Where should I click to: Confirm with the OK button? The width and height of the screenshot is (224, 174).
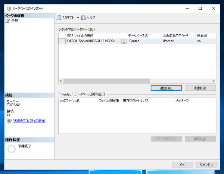point(183,165)
